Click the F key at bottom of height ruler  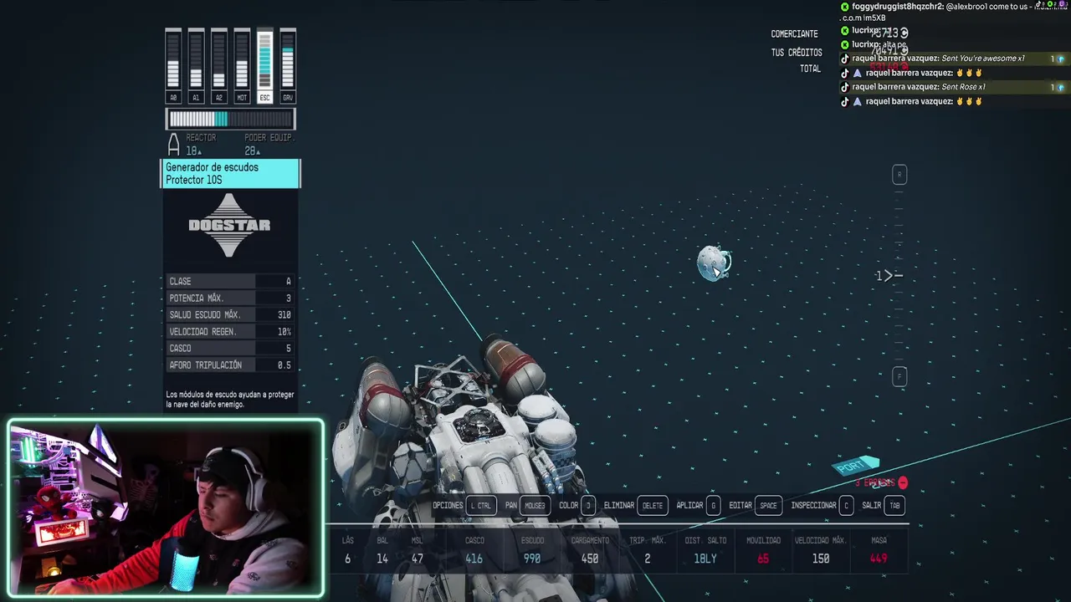(899, 376)
